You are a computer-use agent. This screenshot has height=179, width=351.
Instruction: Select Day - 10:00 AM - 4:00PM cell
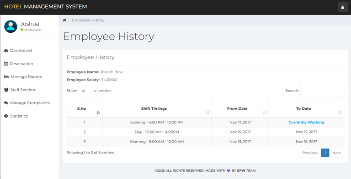[157, 132]
